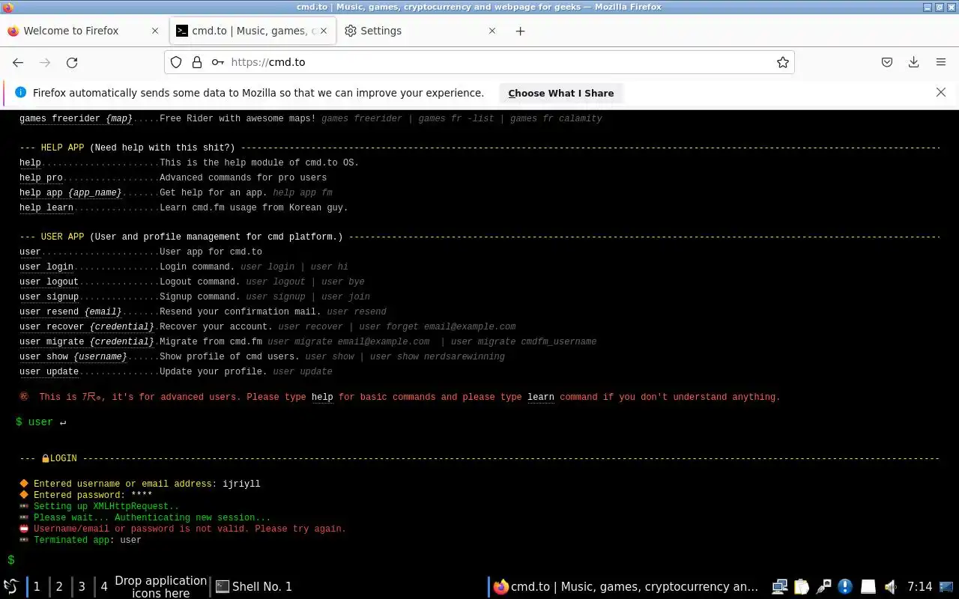Click the 'Entered password: ****' line

point(92,495)
